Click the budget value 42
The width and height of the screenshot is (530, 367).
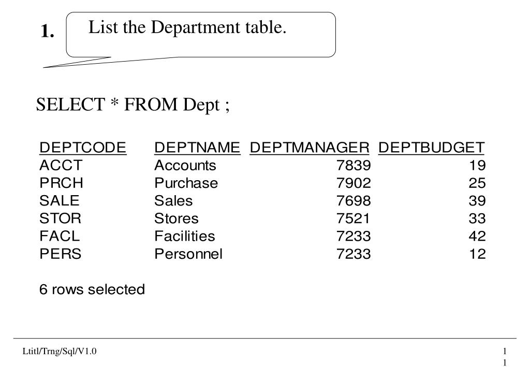tap(477, 236)
